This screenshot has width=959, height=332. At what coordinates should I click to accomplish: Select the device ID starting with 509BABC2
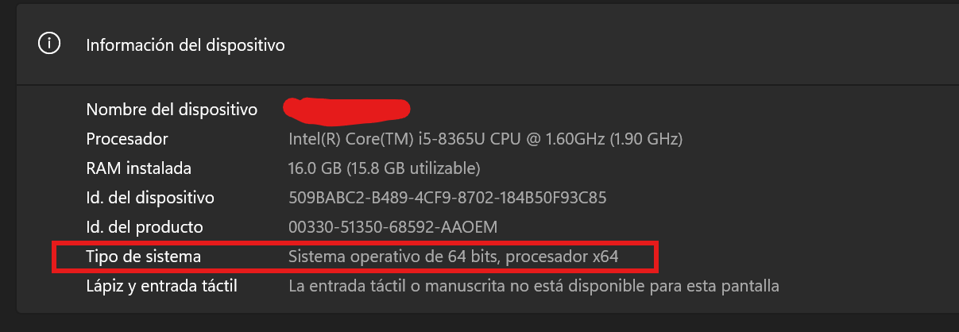click(448, 198)
